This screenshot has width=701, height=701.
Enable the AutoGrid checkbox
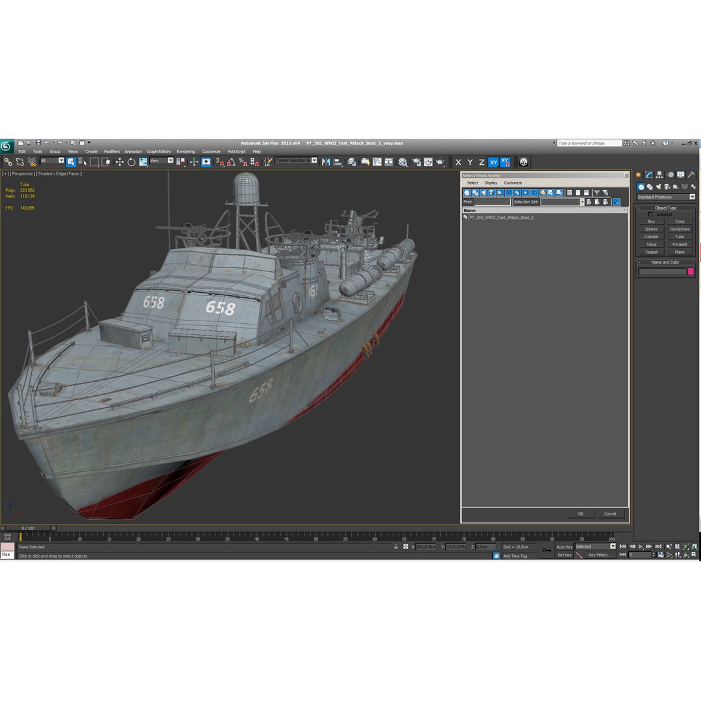(650, 214)
